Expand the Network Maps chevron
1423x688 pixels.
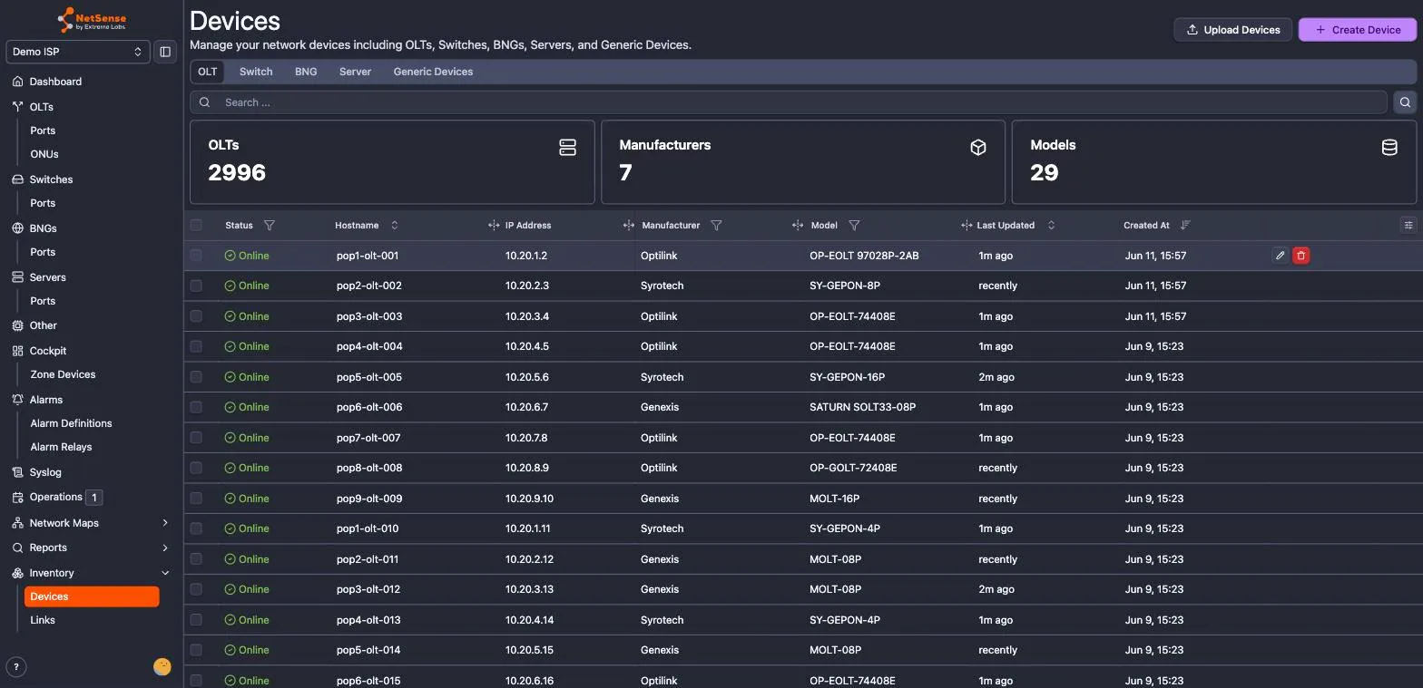pyautogui.click(x=165, y=523)
